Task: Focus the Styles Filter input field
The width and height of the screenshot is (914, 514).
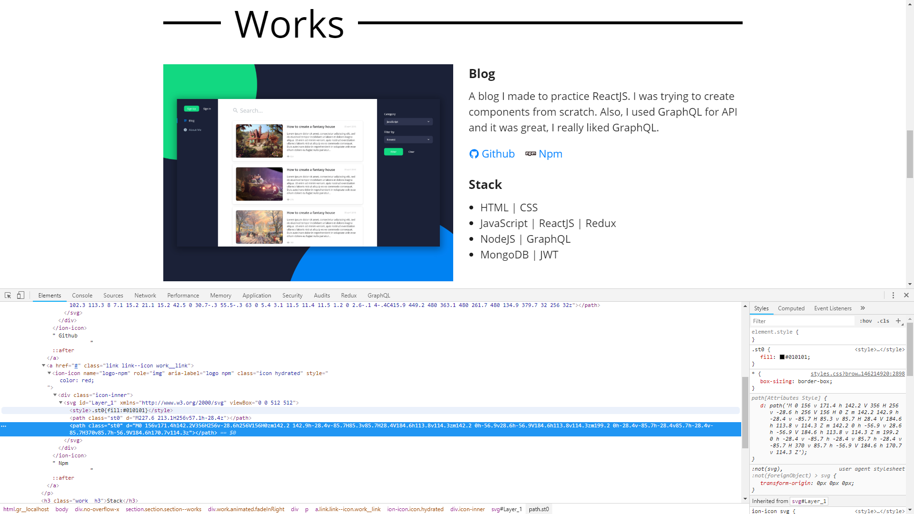Action: tap(803, 321)
